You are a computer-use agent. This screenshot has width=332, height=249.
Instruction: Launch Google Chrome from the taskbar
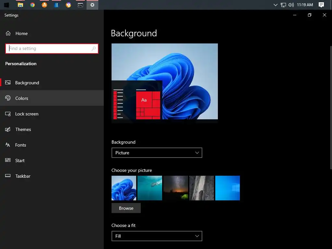point(32,5)
